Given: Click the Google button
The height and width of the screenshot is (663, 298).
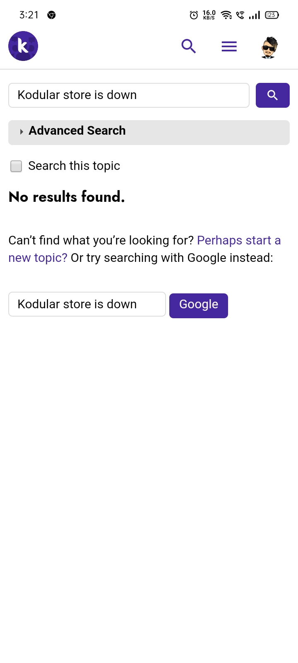Looking at the screenshot, I should coord(199,306).
